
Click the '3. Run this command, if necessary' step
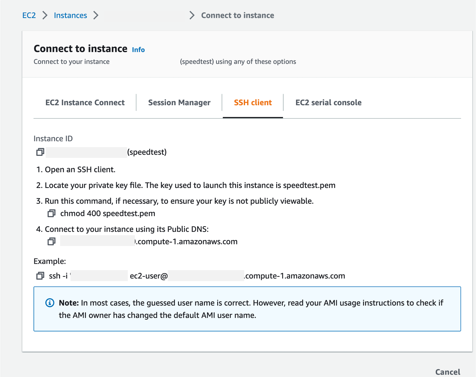(175, 201)
